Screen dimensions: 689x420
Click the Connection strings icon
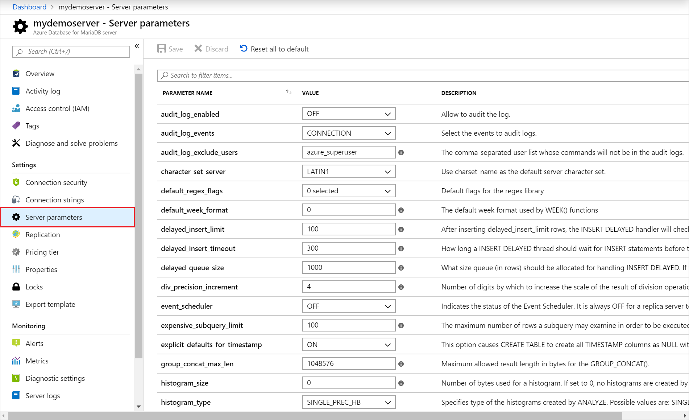coord(16,200)
